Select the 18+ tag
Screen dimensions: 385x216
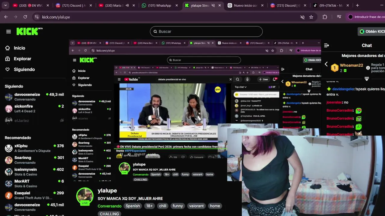coord(149,206)
